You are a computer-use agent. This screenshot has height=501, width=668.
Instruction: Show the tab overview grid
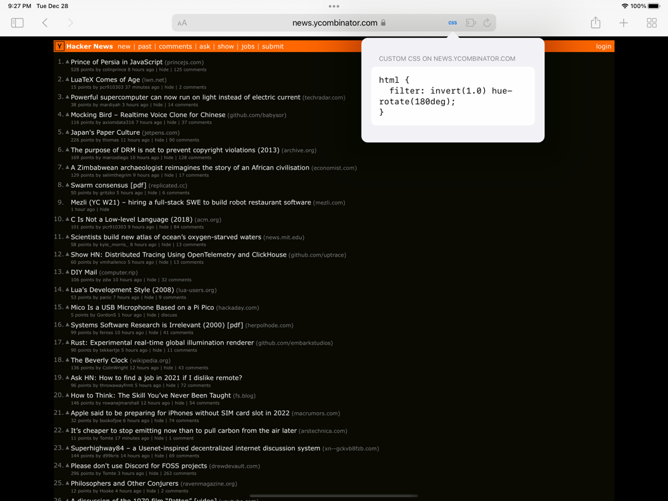coord(651,23)
